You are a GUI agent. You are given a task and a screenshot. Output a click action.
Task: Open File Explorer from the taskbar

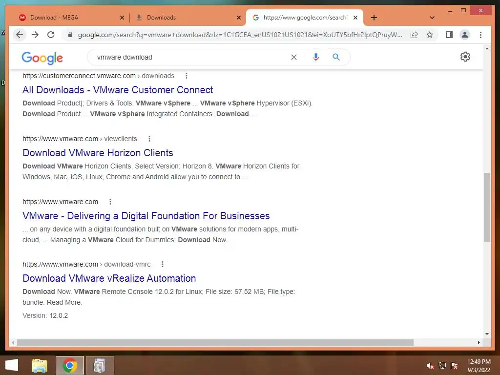(x=40, y=365)
